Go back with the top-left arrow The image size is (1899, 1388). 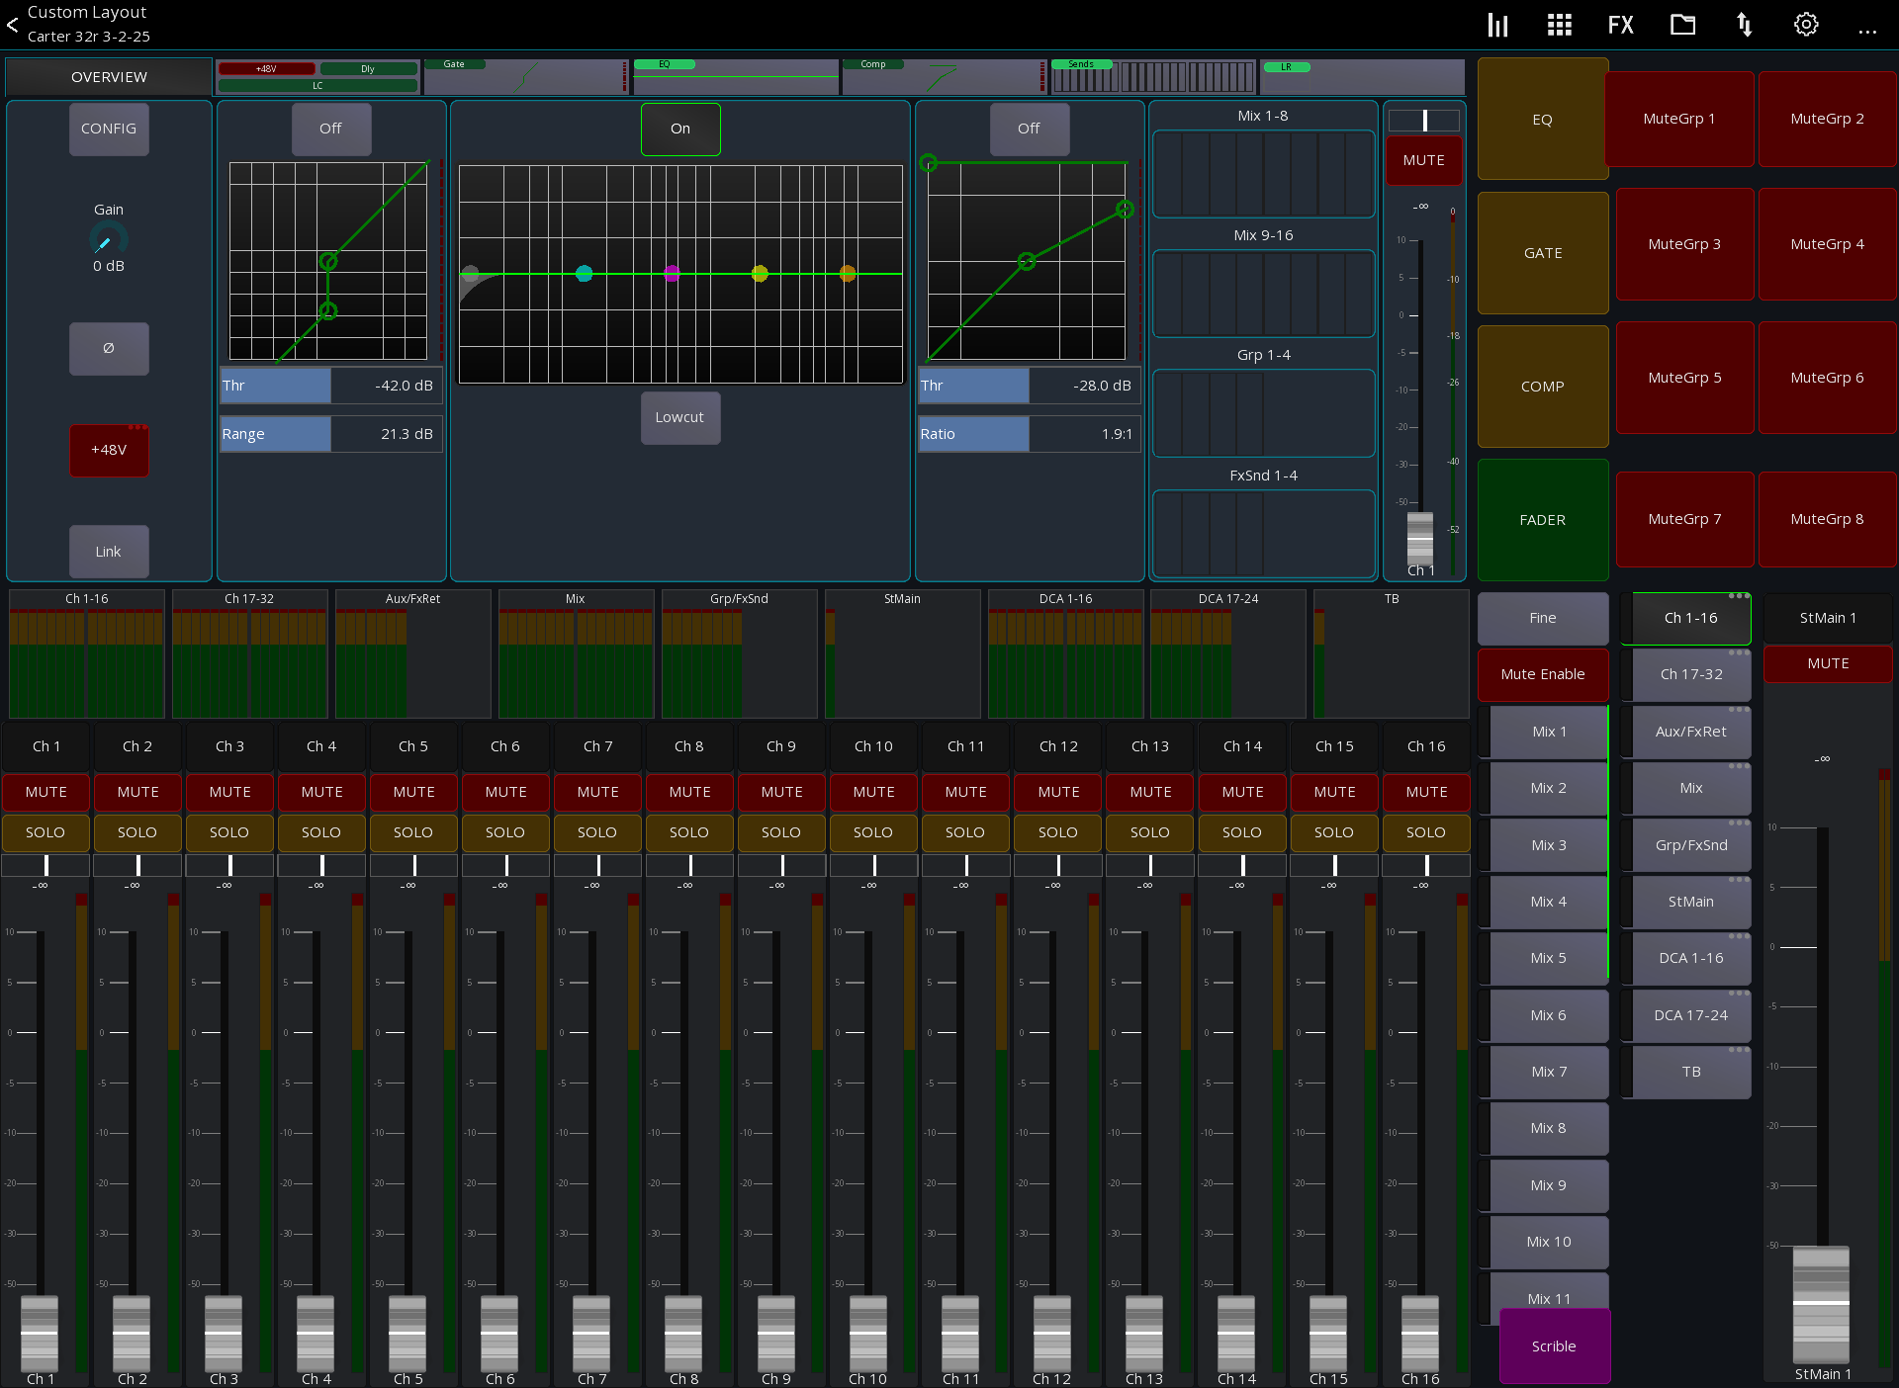point(13,25)
